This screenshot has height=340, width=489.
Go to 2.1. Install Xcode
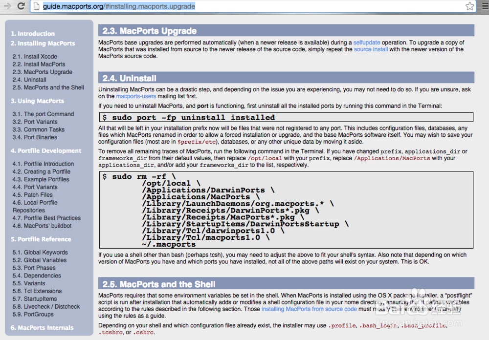pos(35,56)
